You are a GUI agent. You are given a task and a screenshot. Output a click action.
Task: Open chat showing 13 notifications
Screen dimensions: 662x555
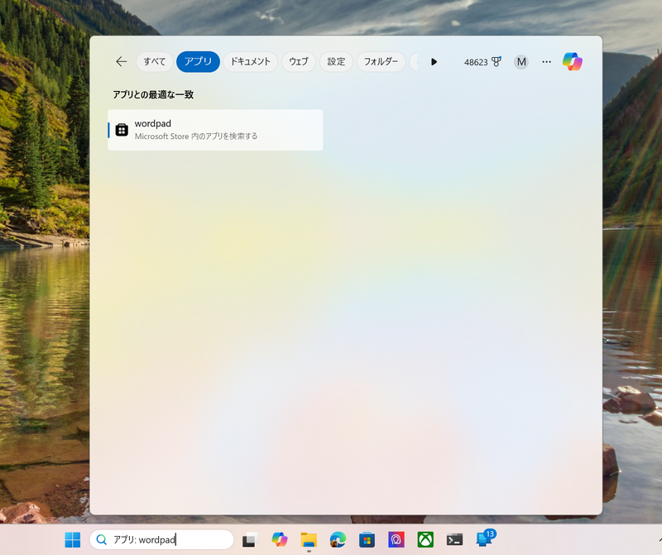tap(482, 539)
